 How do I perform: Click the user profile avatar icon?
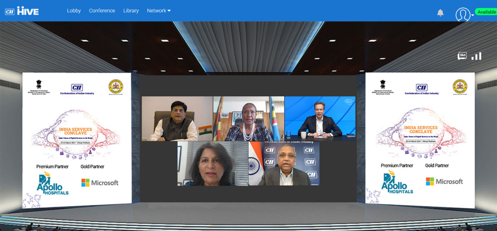pos(462,14)
